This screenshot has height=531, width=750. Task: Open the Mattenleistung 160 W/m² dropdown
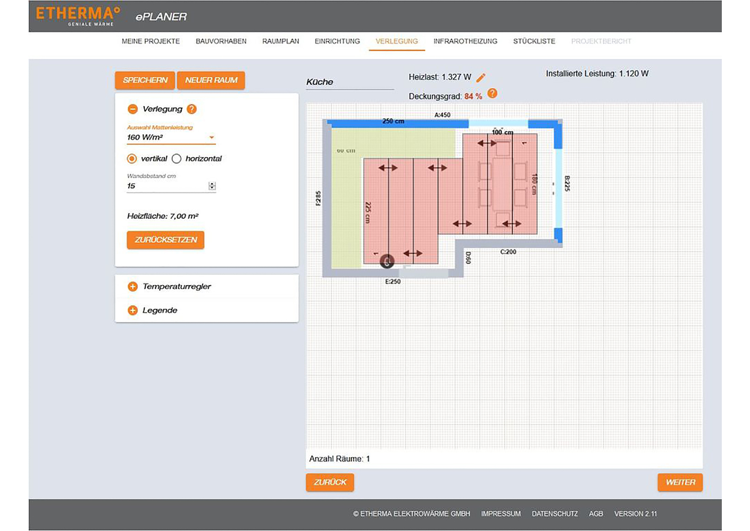171,138
